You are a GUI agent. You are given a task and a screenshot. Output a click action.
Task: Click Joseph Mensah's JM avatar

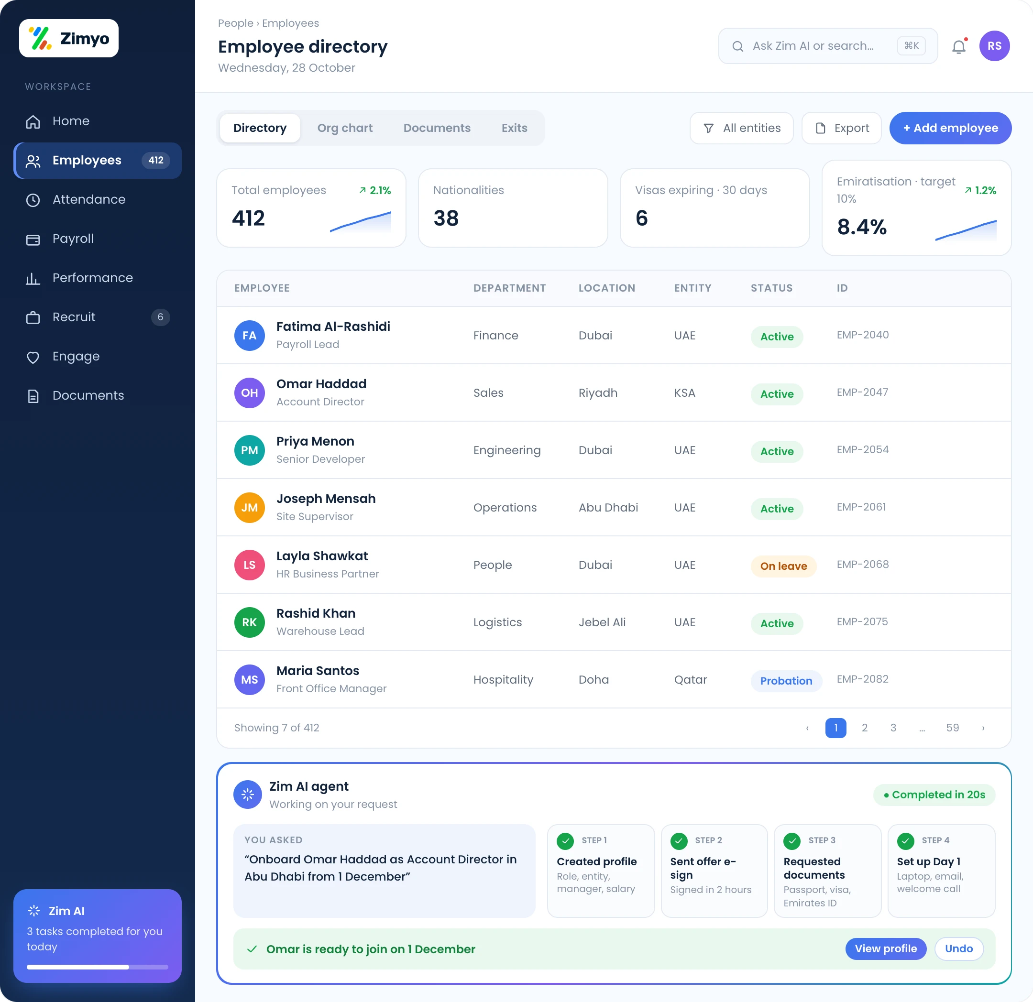[x=249, y=508]
